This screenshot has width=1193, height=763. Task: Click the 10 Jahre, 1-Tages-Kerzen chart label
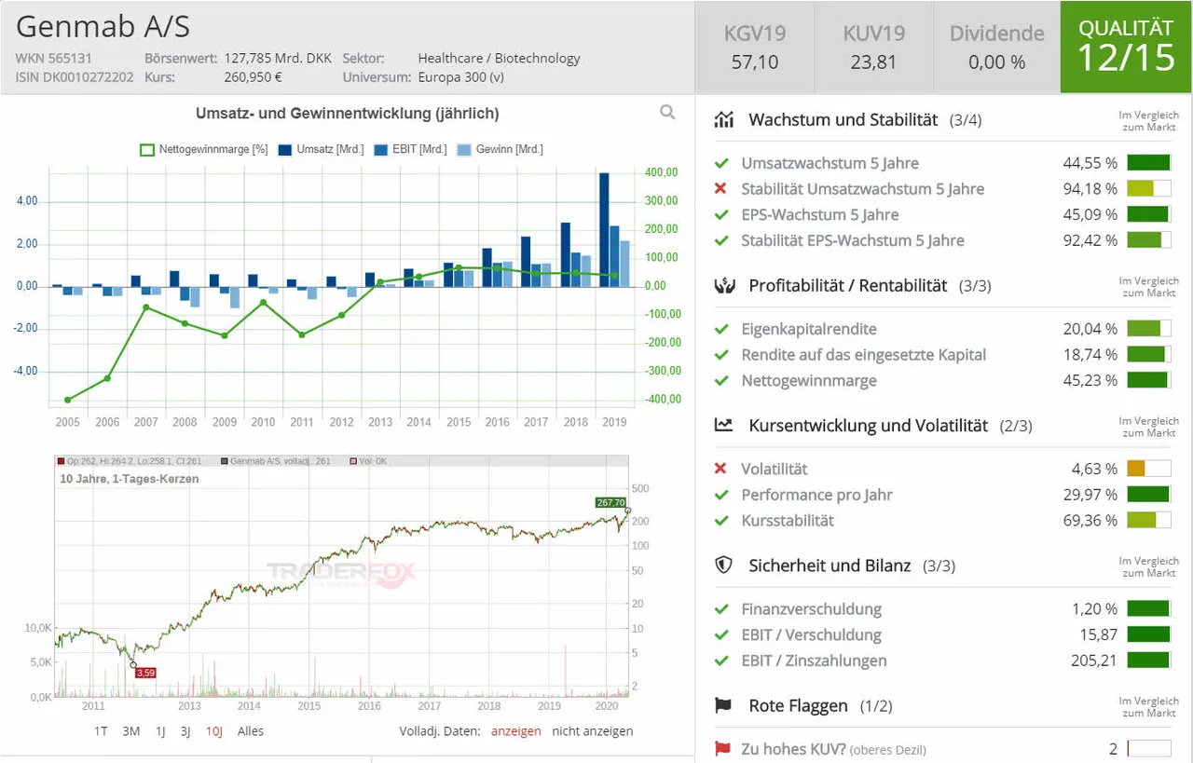point(130,479)
